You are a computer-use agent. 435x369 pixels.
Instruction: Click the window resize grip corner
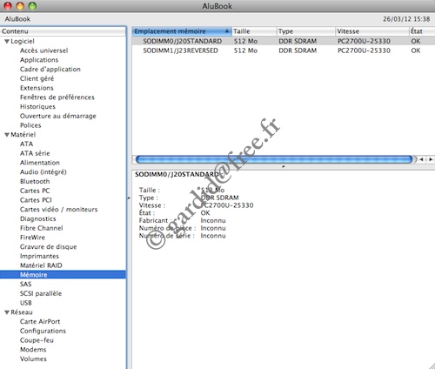432,366
